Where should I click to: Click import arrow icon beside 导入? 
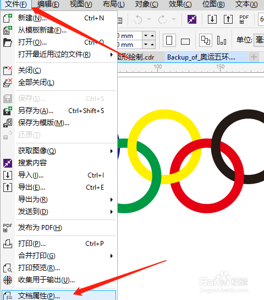[x=8, y=175]
